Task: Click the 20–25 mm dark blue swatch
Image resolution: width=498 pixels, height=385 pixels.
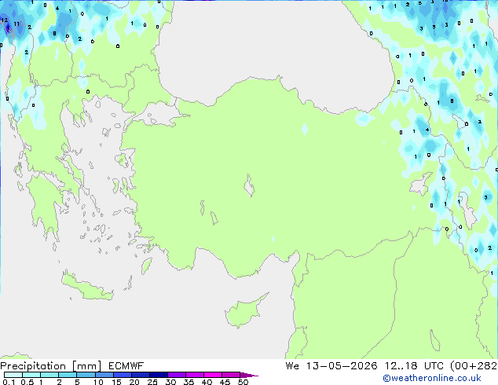Action: [140, 375]
